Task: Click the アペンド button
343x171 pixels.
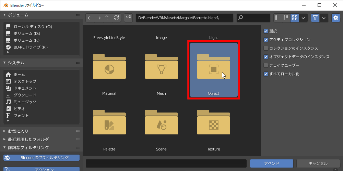Action: coord(271,163)
